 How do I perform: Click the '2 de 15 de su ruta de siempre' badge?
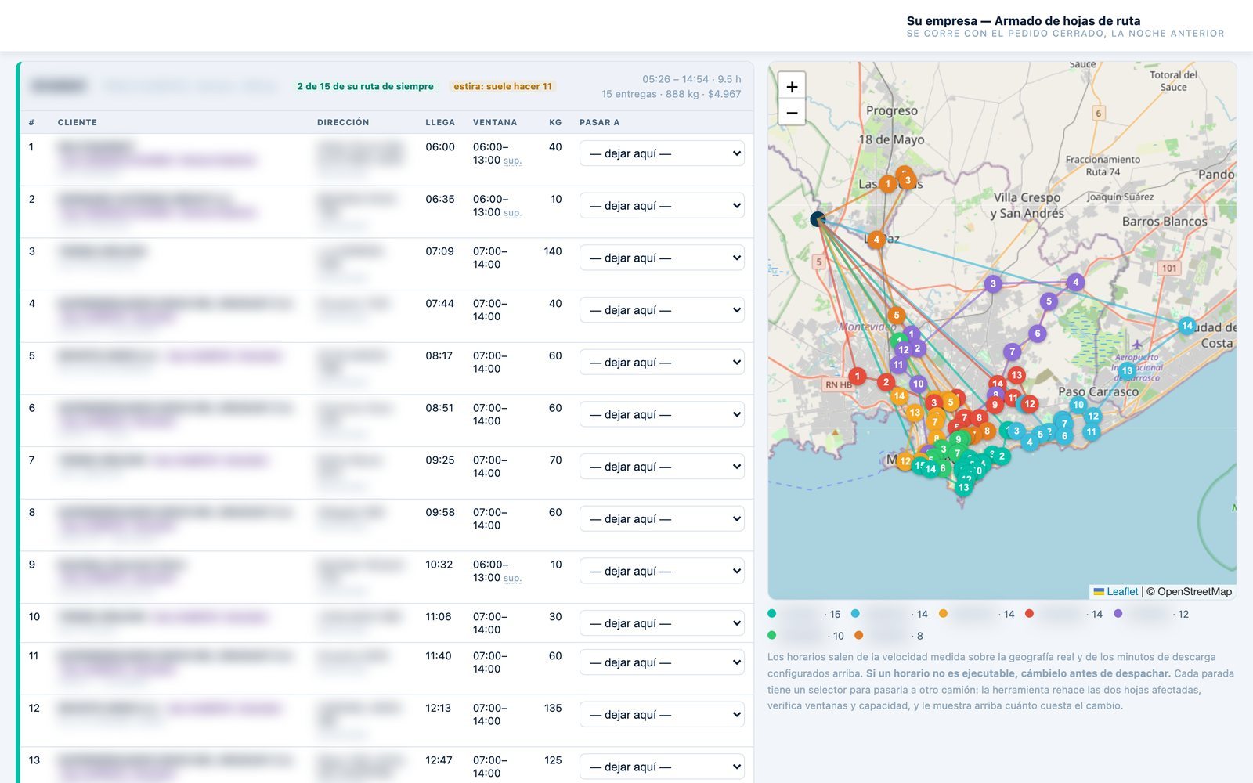coord(365,86)
